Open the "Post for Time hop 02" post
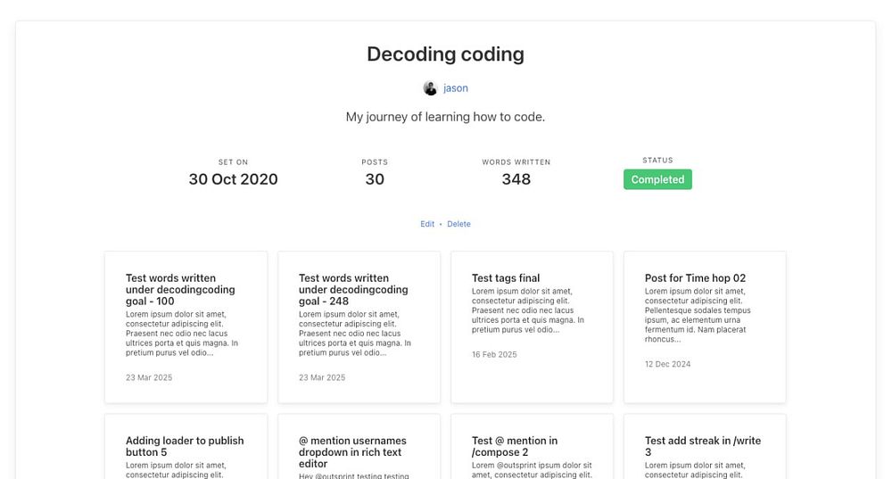 pos(695,278)
